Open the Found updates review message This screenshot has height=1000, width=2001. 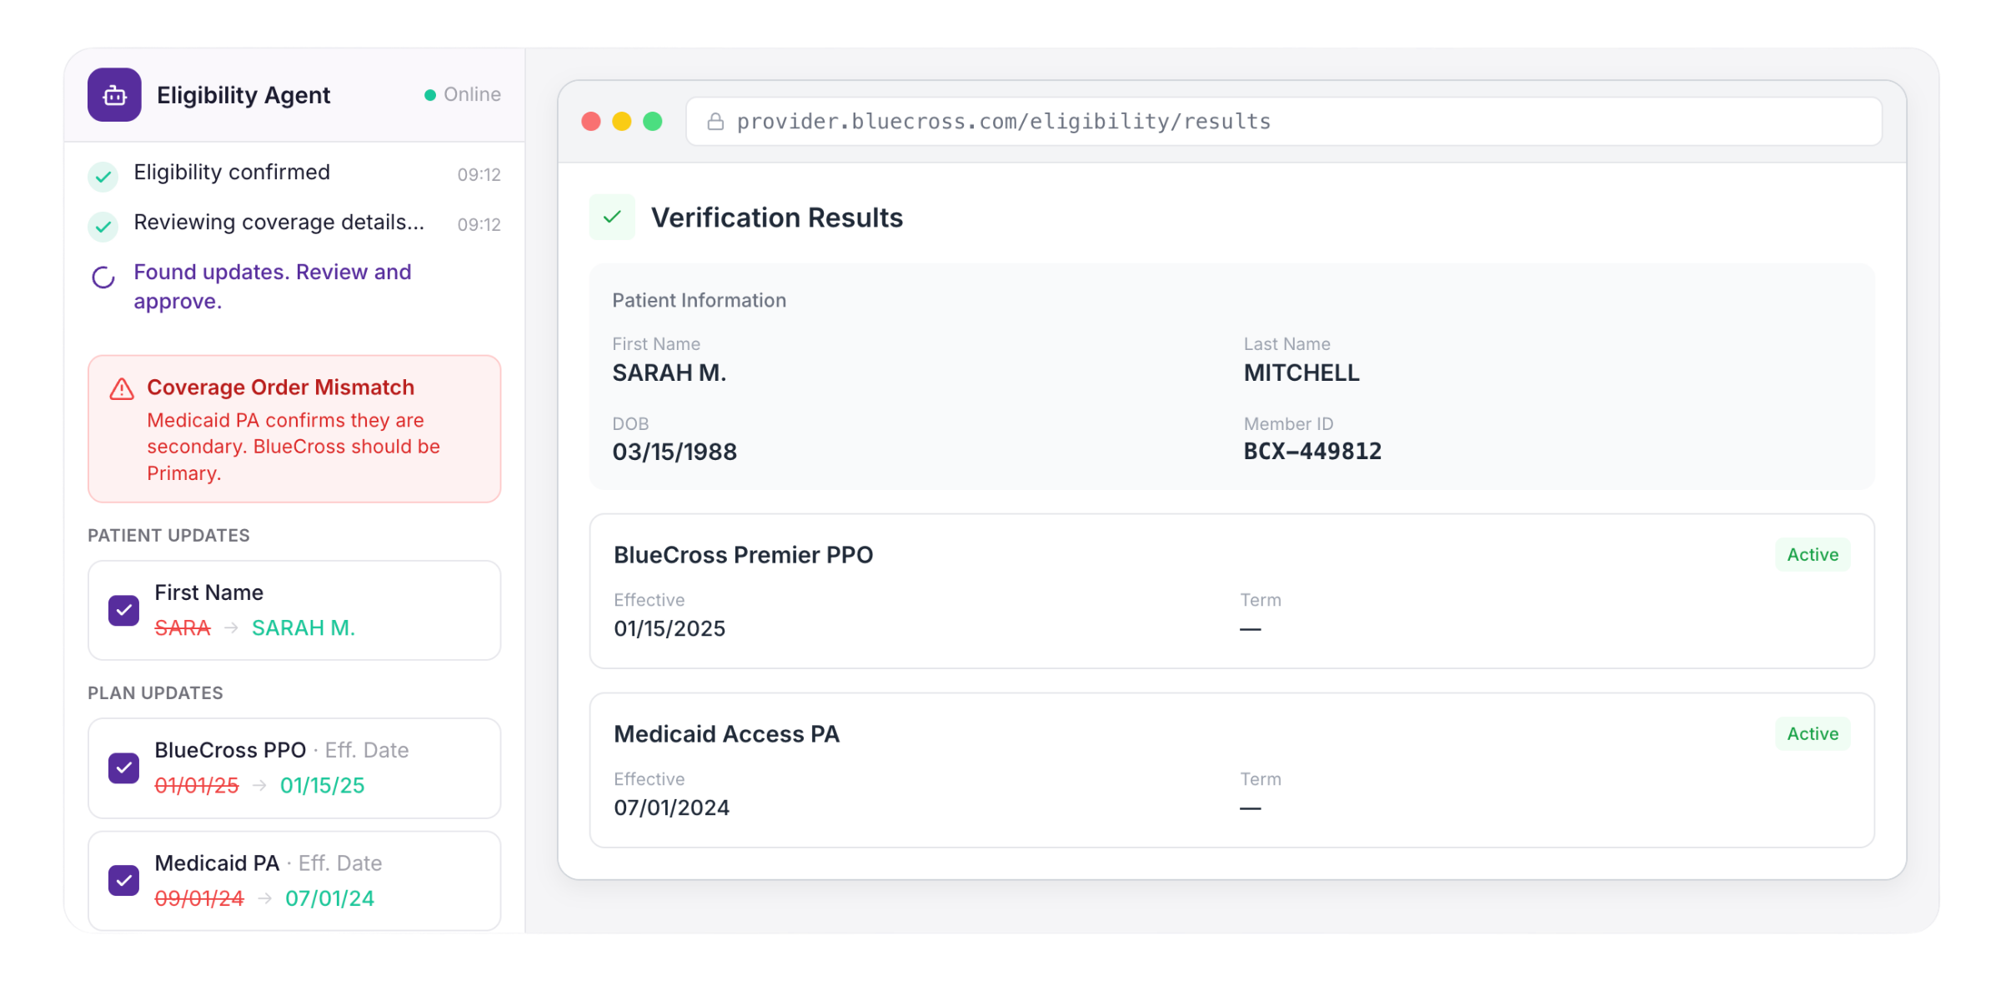tap(273, 287)
